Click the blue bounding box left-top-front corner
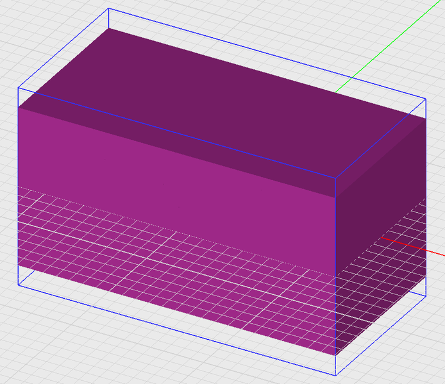 (17, 88)
